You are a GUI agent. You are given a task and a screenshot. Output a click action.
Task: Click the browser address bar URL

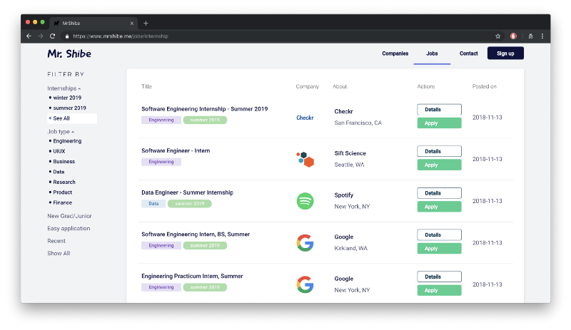coord(121,36)
